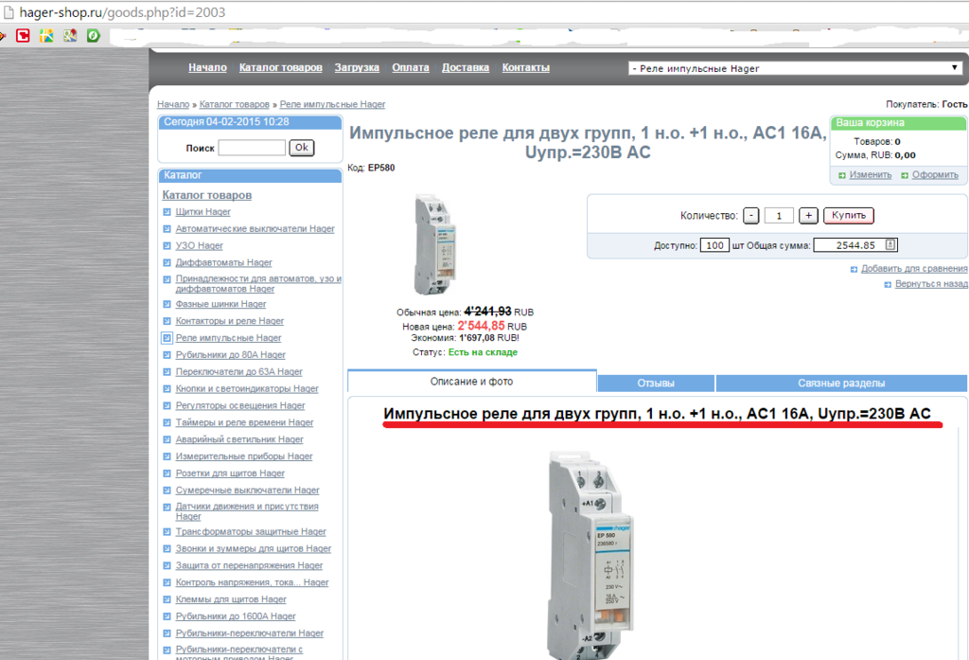Open the Каталог товаров sidebar heading link
This screenshot has height=660, width=969.
coord(207,195)
